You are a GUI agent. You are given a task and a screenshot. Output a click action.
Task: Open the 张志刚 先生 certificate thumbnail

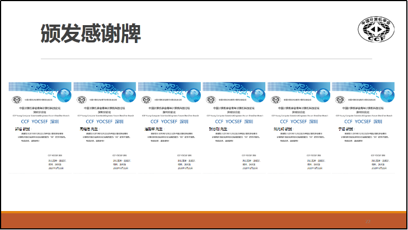234,127
